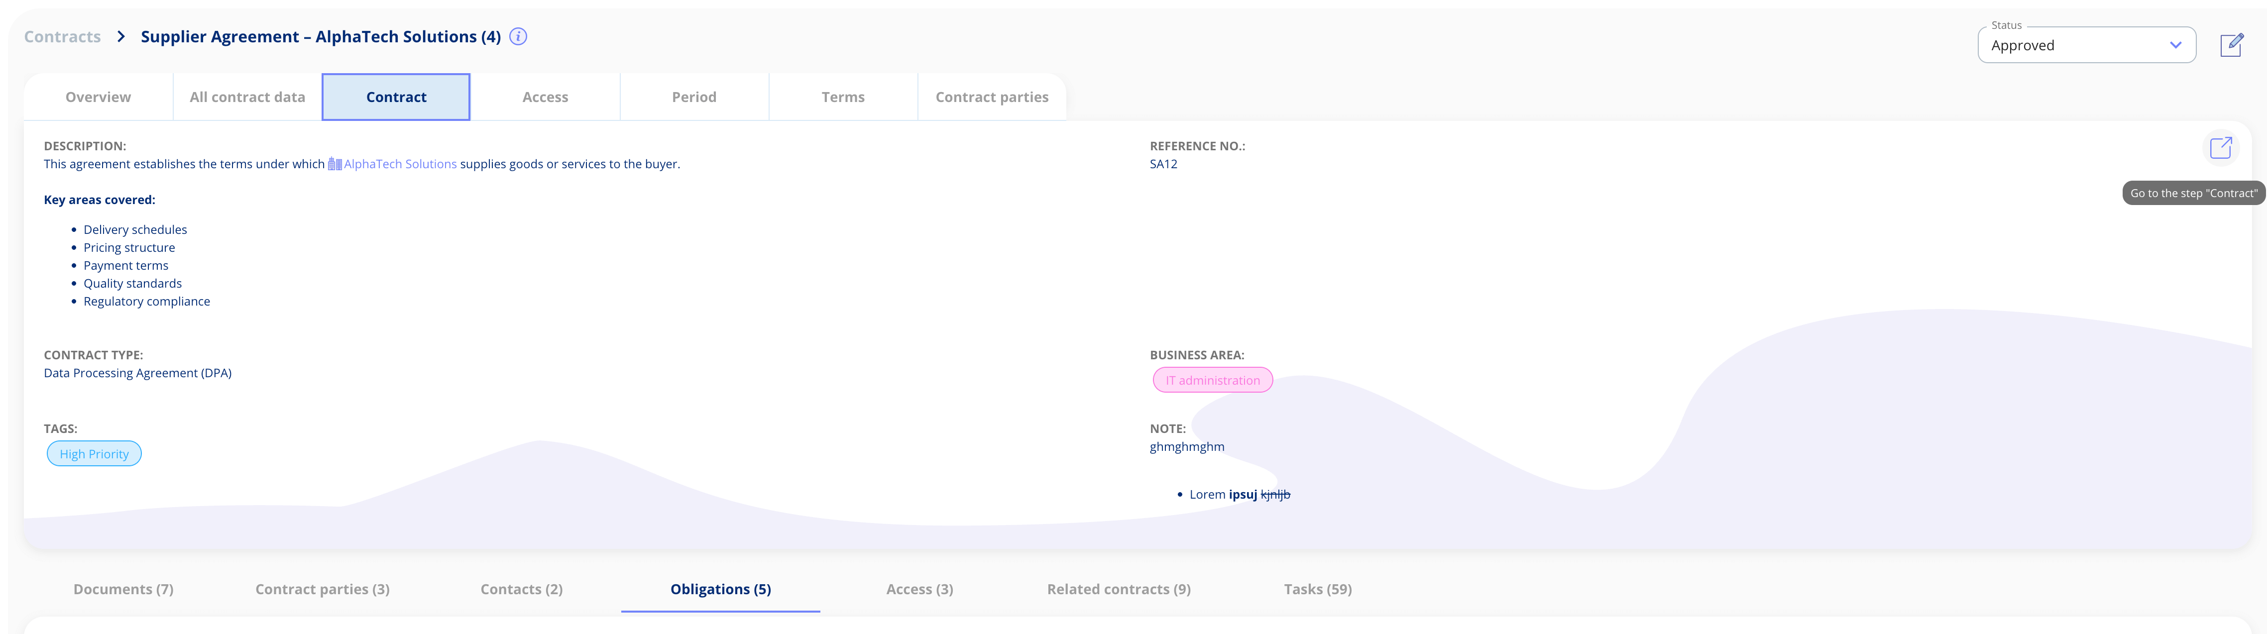Go back to the Contracts breadcrumb
This screenshot has height=634, width=2267.
click(x=63, y=36)
